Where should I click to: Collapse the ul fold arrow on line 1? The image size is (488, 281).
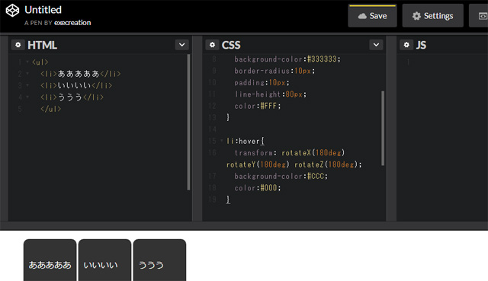(x=27, y=62)
